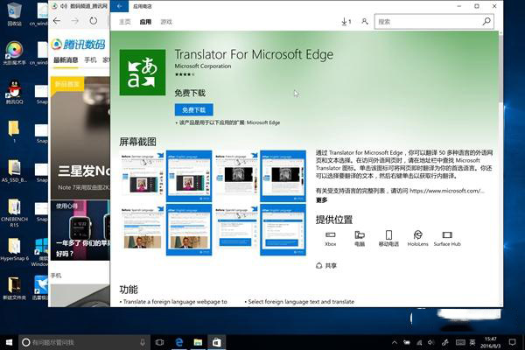This screenshot has width=525, height=350.
Task: Open the third screenshot thumbnail, top row
Action: click(x=236, y=176)
